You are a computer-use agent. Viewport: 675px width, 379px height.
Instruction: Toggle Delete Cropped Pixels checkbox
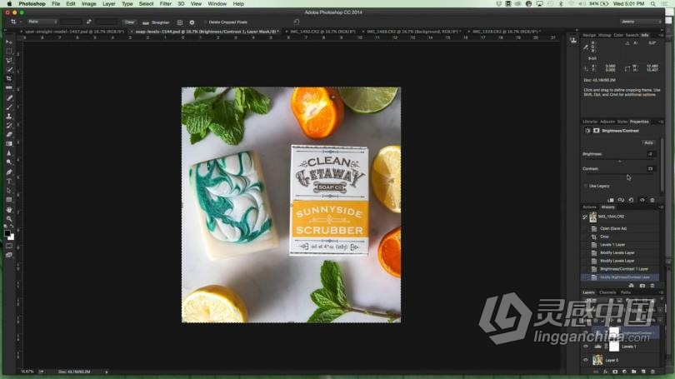[x=205, y=22]
